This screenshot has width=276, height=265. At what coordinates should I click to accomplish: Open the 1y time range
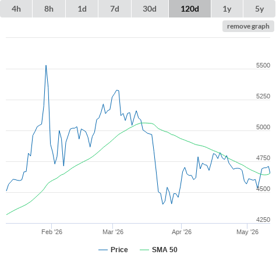point(227,9)
